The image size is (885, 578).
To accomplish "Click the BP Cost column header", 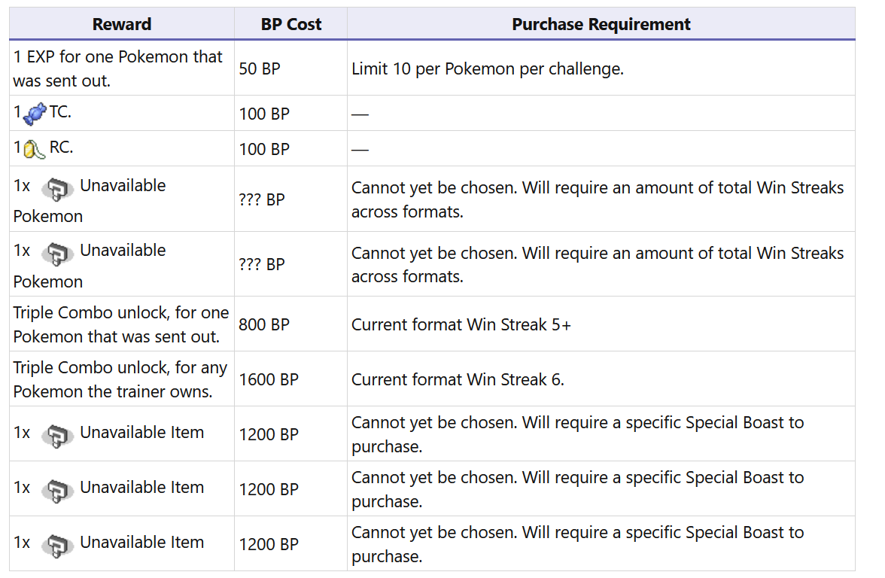I will [x=291, y=24].
